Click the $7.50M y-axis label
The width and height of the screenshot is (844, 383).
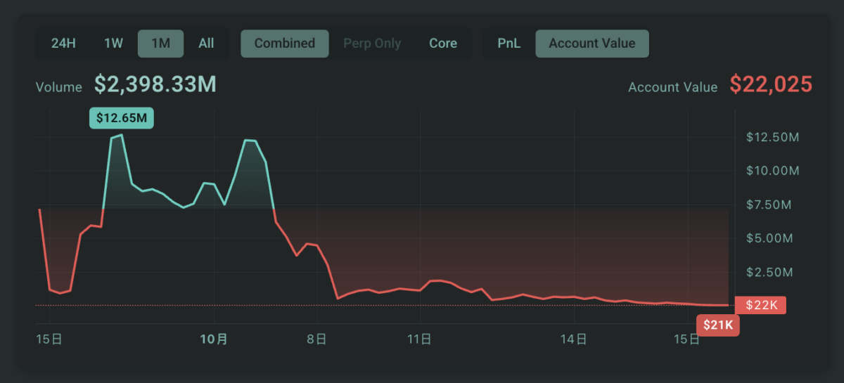769,205
